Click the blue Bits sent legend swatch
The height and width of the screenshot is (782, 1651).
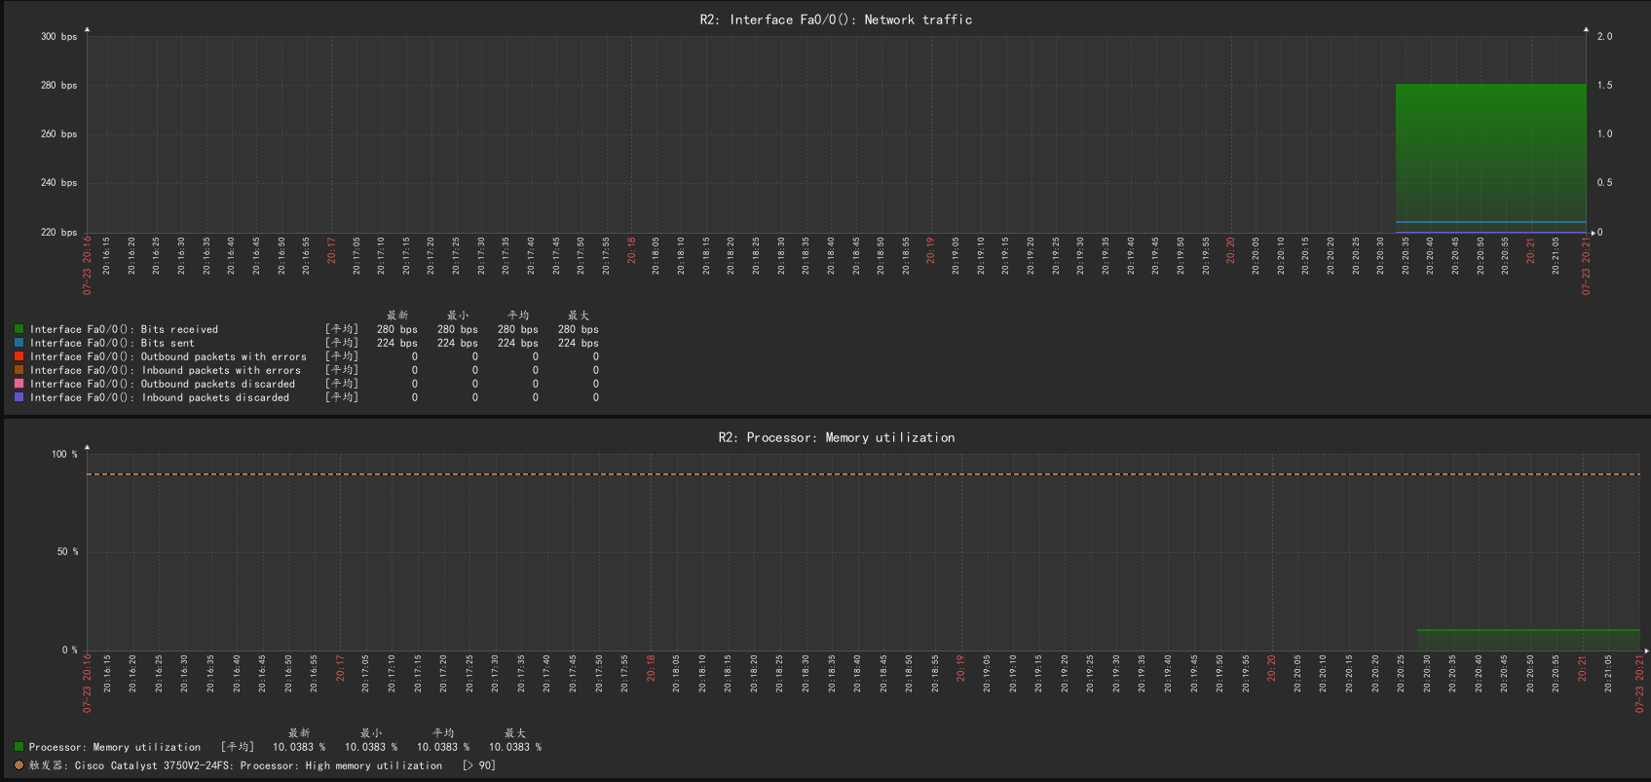[x=19, y=343]
